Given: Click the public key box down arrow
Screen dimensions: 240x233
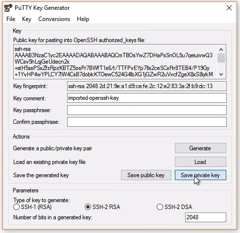Looking at the screenshot, I should click(221, 74).
